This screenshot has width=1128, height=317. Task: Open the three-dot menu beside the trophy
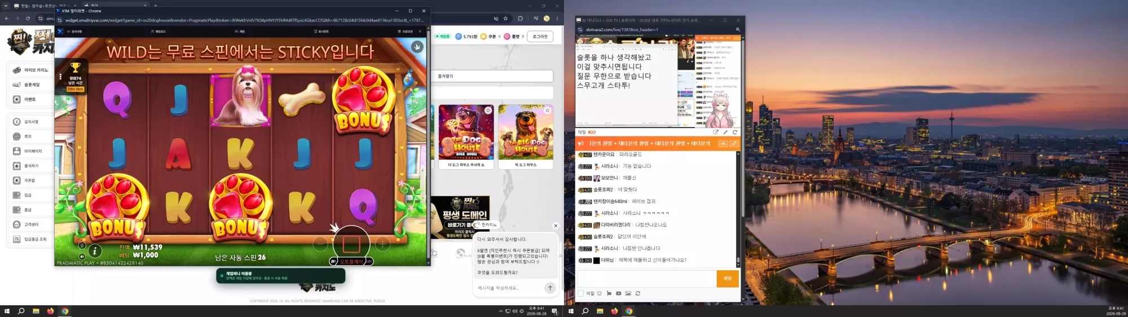click(x=60, y=76)
